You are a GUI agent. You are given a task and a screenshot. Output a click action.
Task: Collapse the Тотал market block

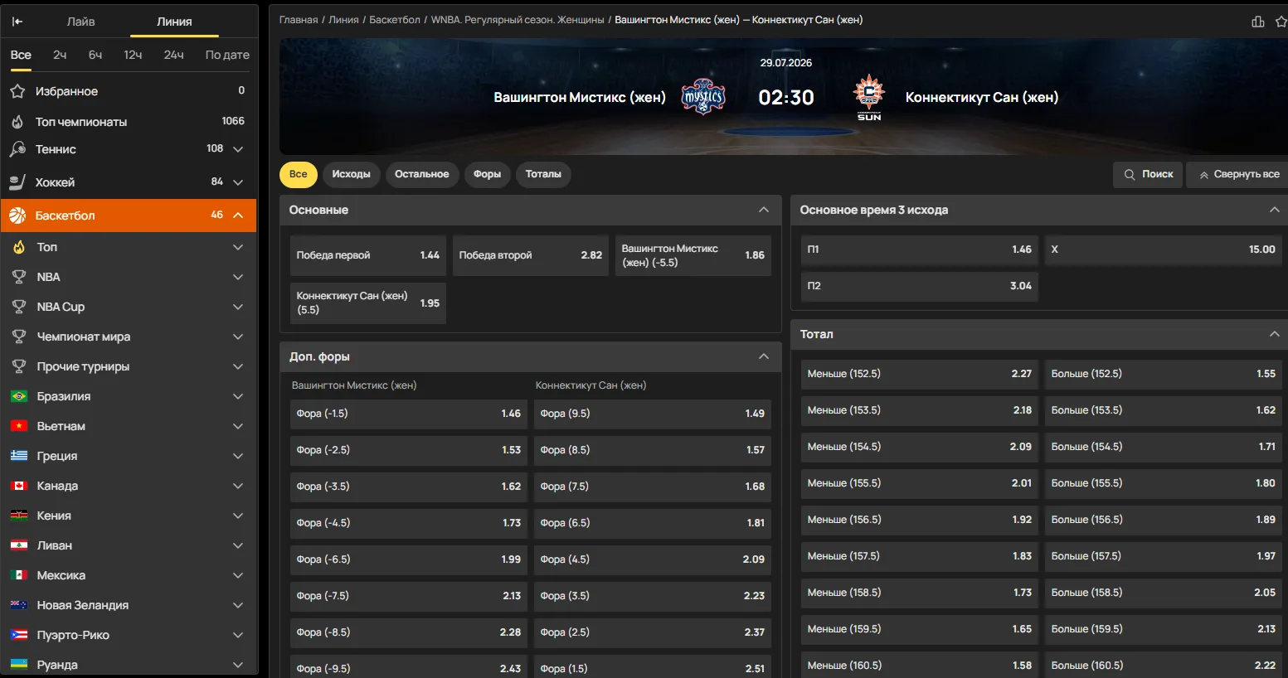[1275, 334]
